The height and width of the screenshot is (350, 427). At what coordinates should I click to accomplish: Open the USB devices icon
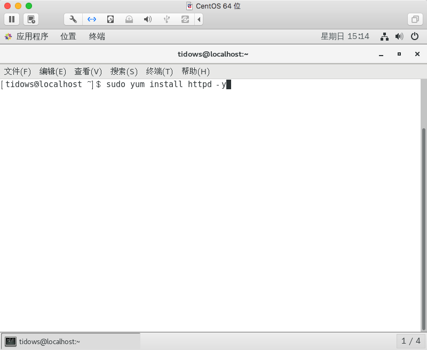pos(167,19)
